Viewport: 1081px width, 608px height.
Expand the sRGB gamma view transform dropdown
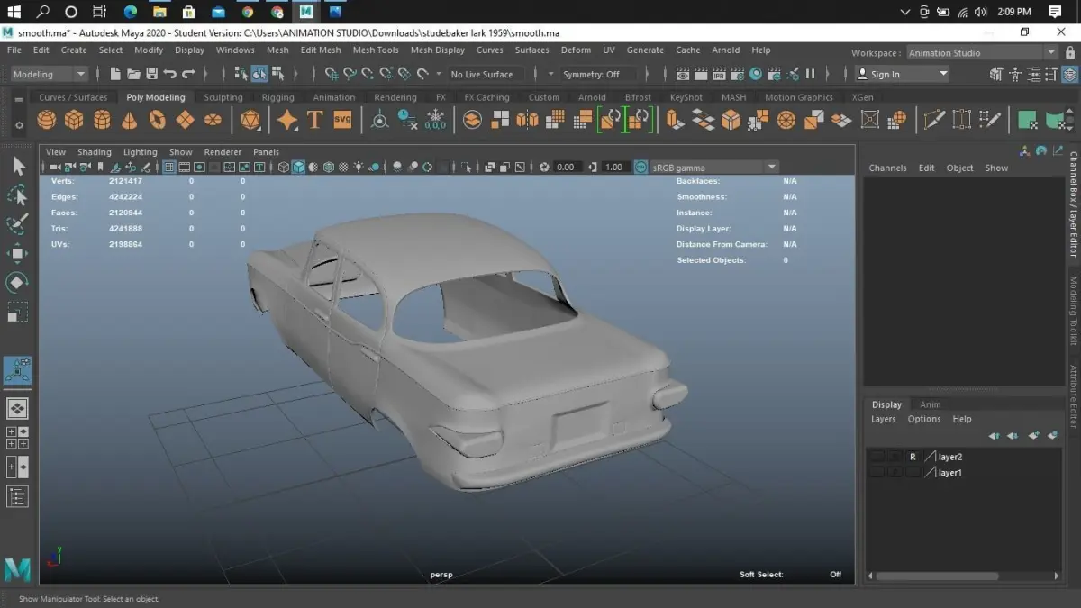(771, 167)
